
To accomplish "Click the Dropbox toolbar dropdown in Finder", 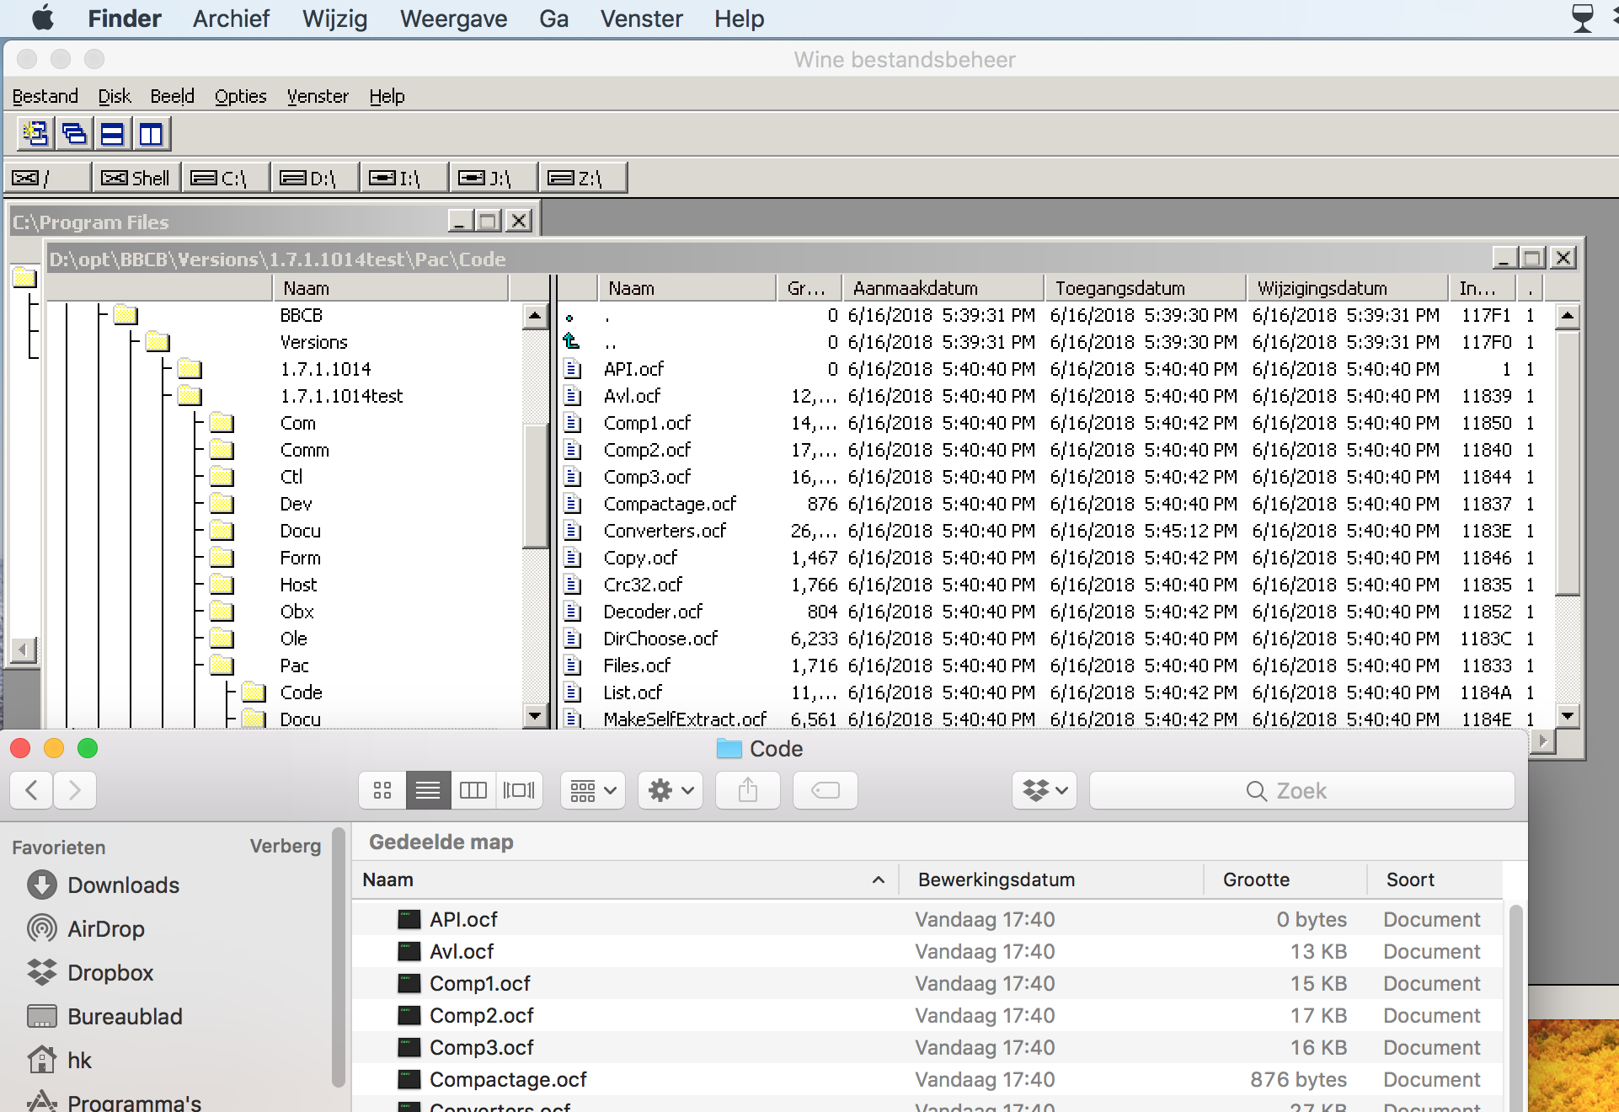I will (1044, 790).
